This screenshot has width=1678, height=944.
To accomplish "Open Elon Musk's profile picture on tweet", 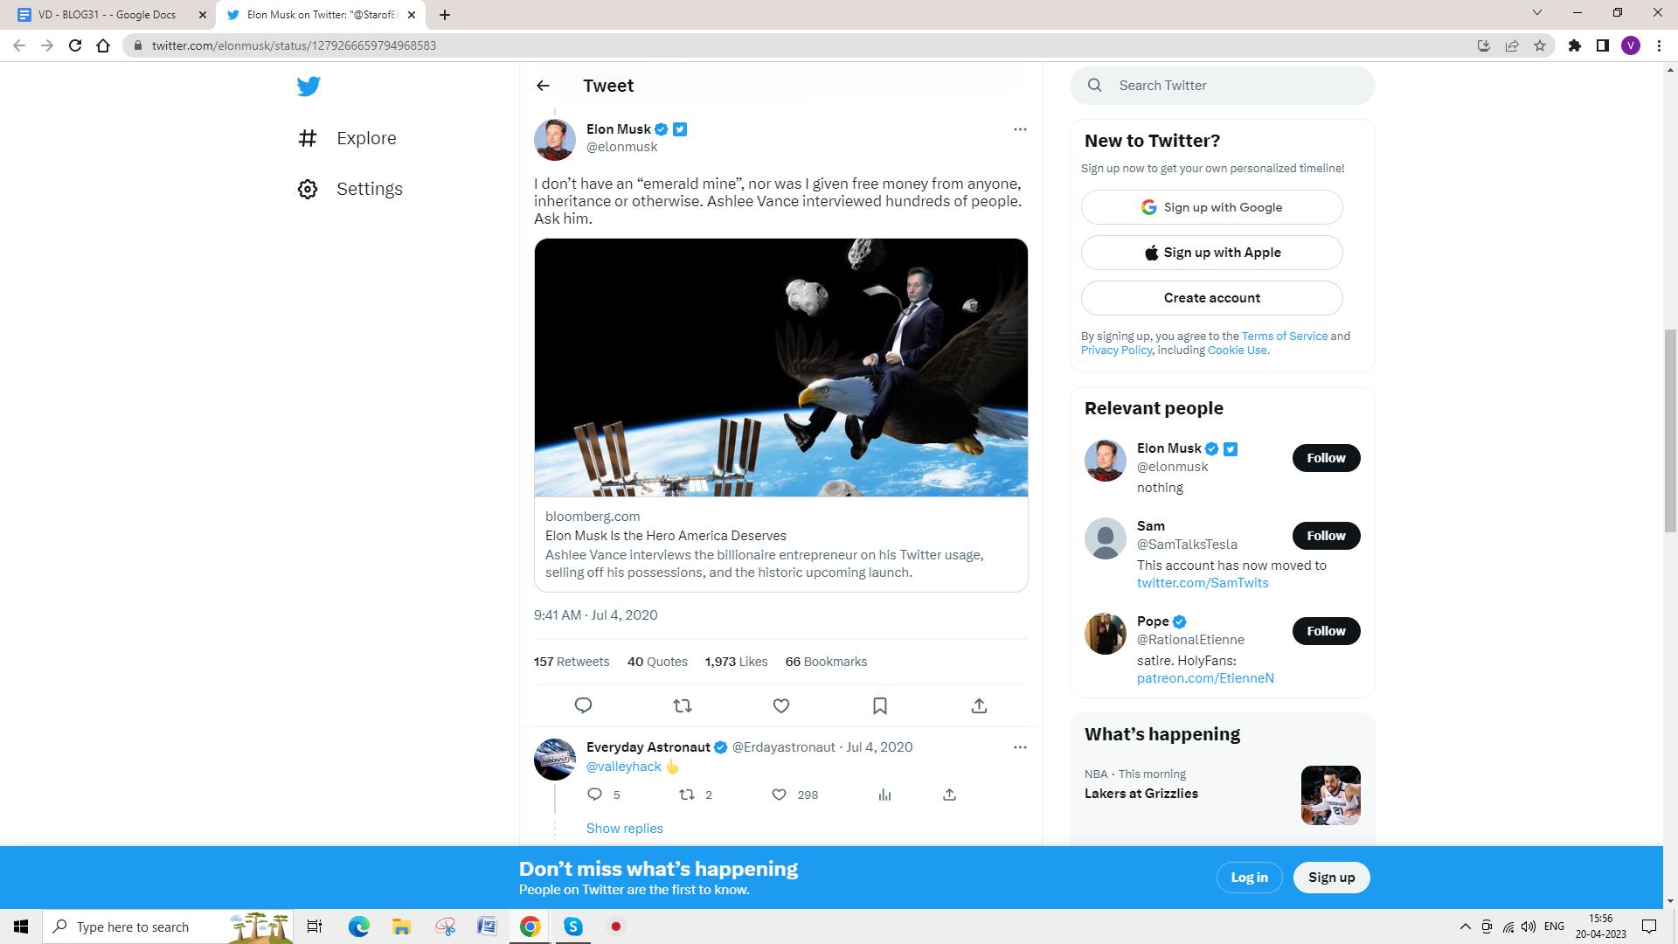I will [555, 140].
